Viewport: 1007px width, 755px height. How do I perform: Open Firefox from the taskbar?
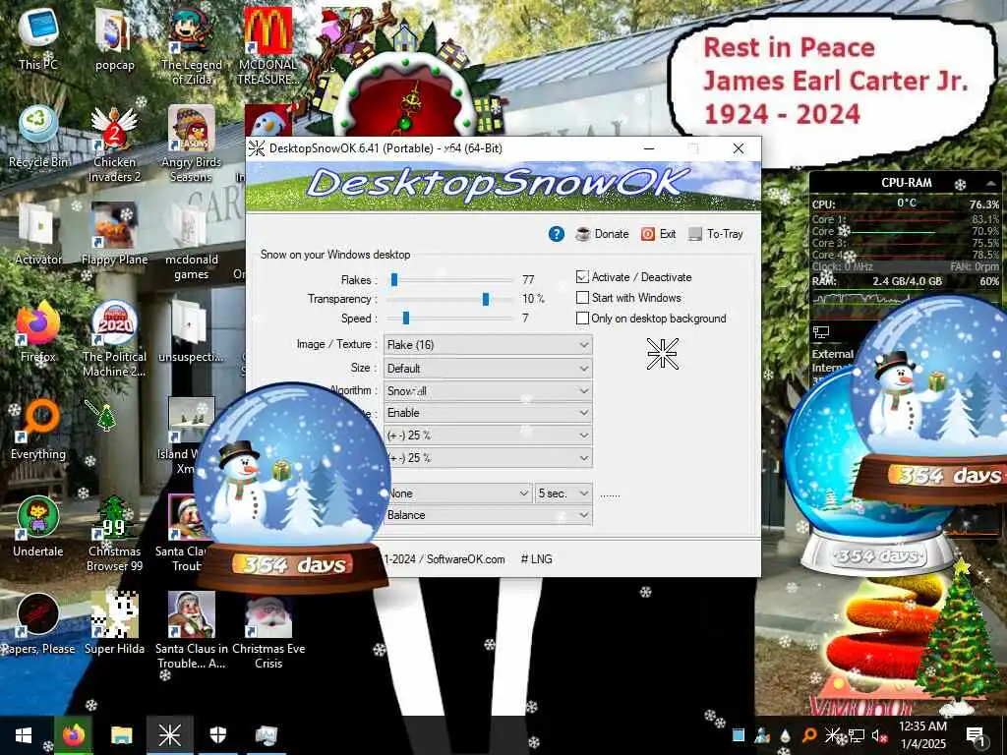[x=73, y=735]
